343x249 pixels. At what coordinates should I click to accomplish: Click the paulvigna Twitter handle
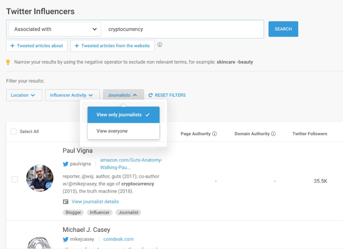[80, 164]
